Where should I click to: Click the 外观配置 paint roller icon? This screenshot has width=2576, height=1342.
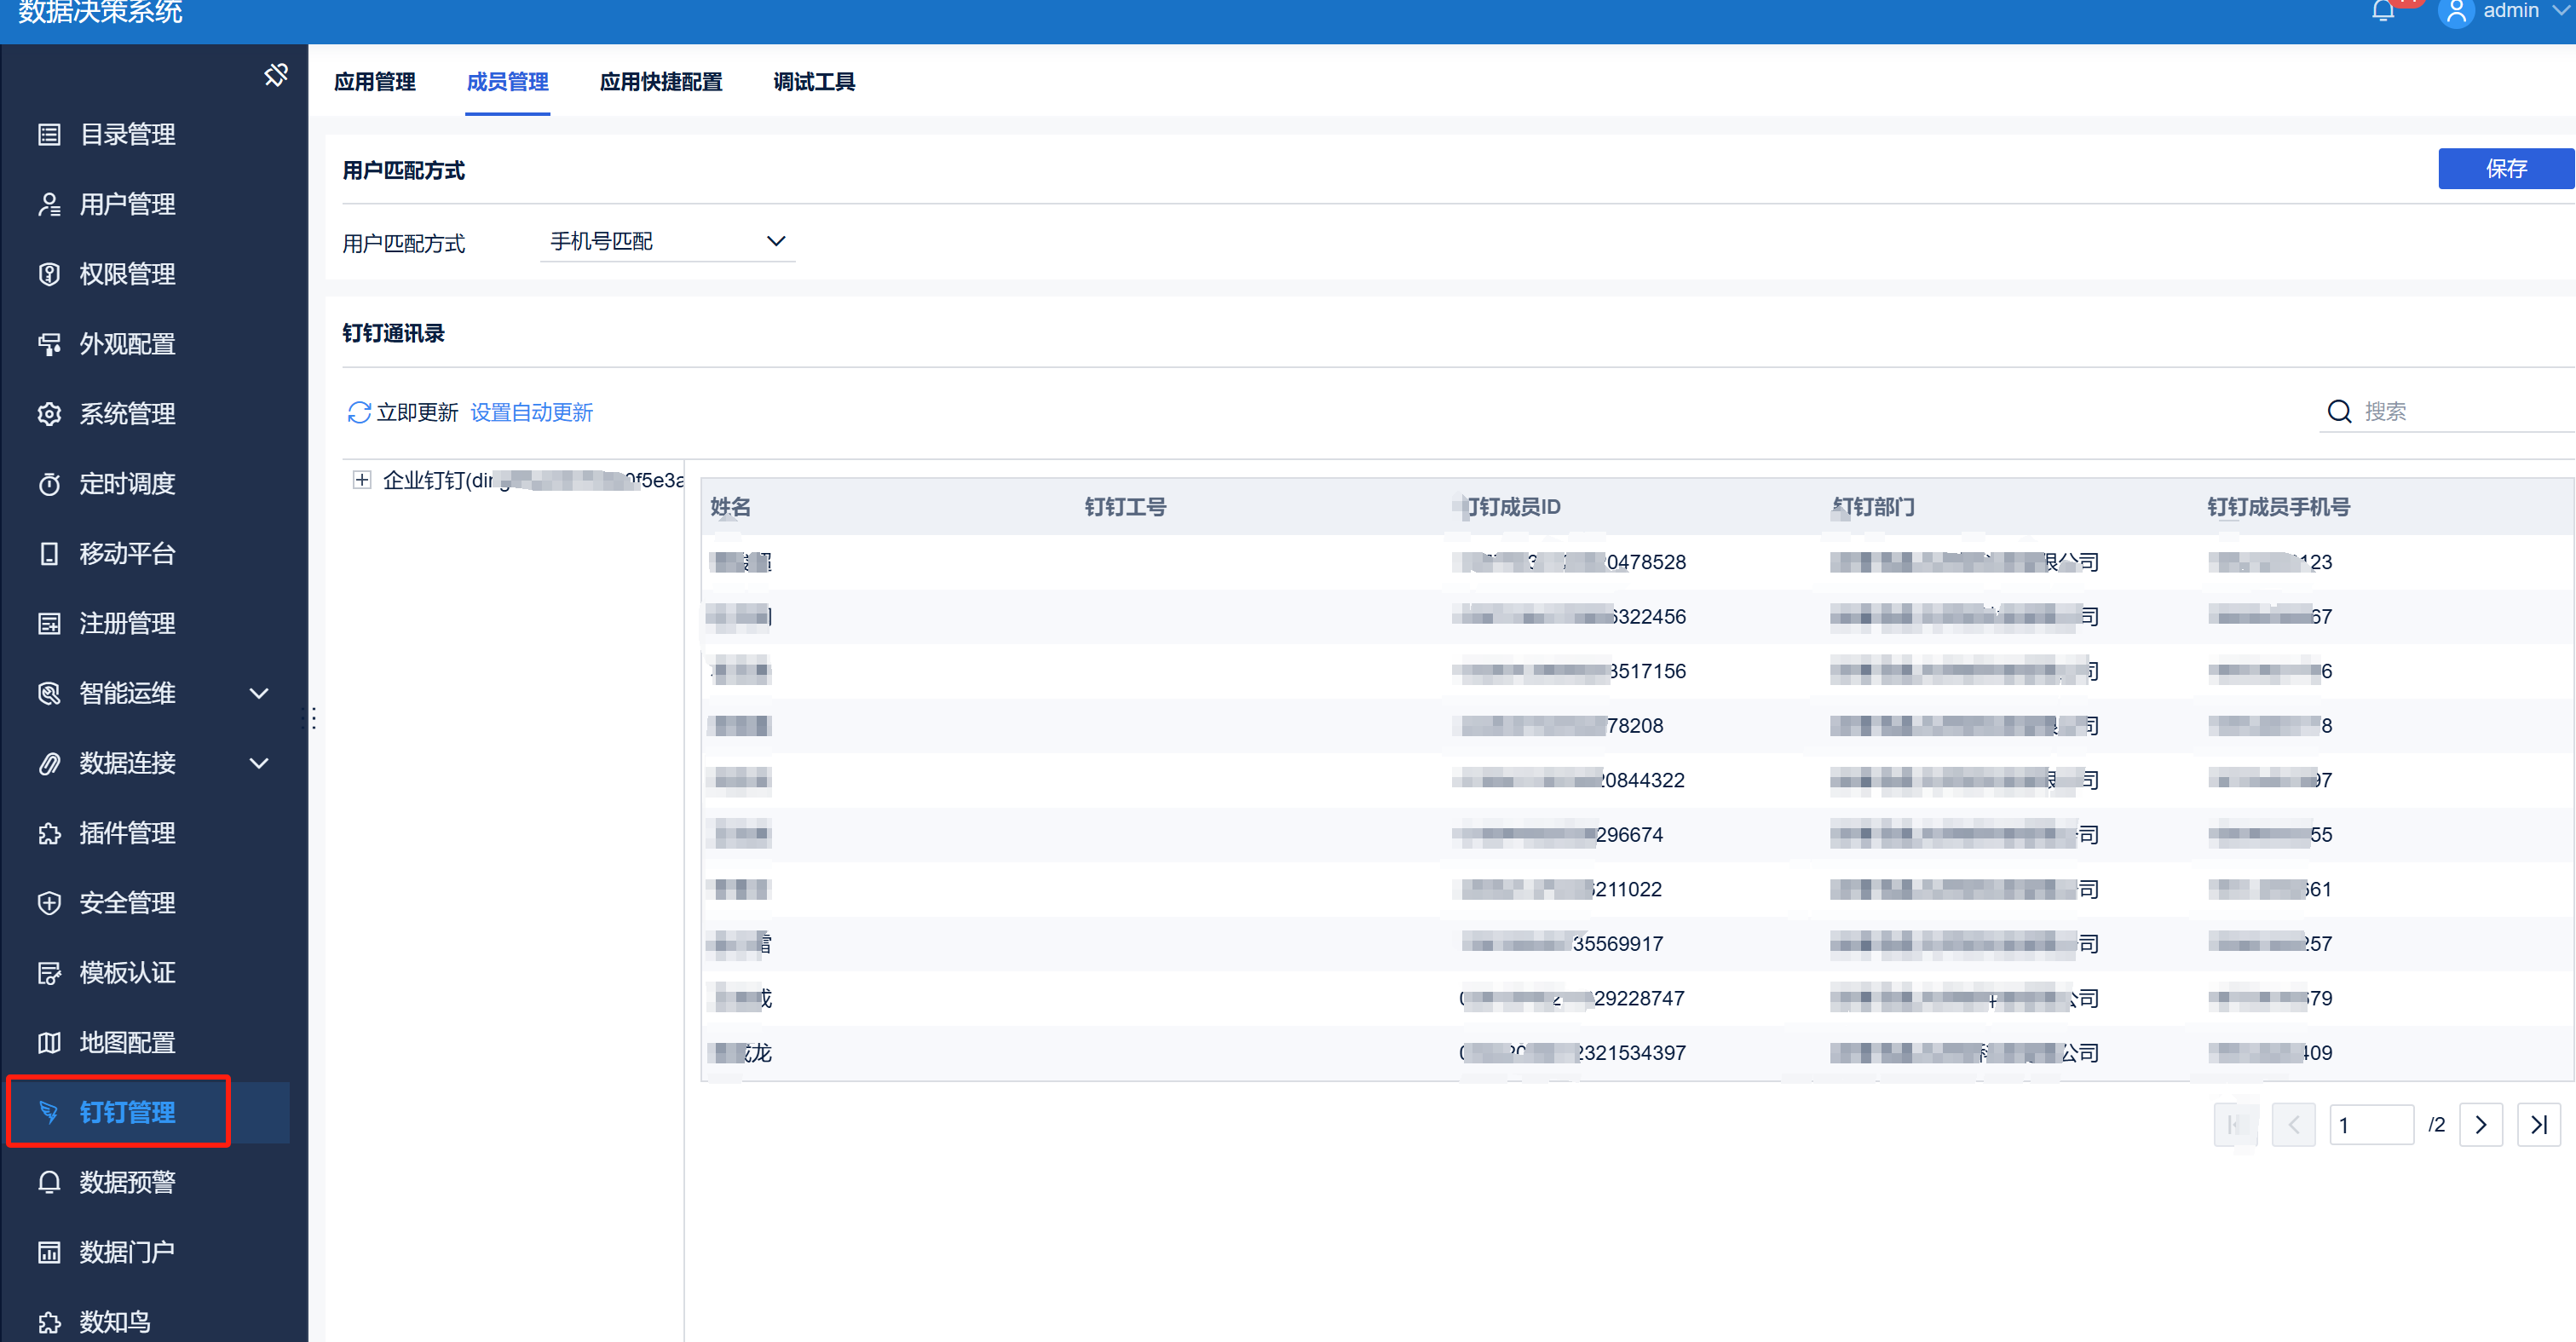point(49,344)
